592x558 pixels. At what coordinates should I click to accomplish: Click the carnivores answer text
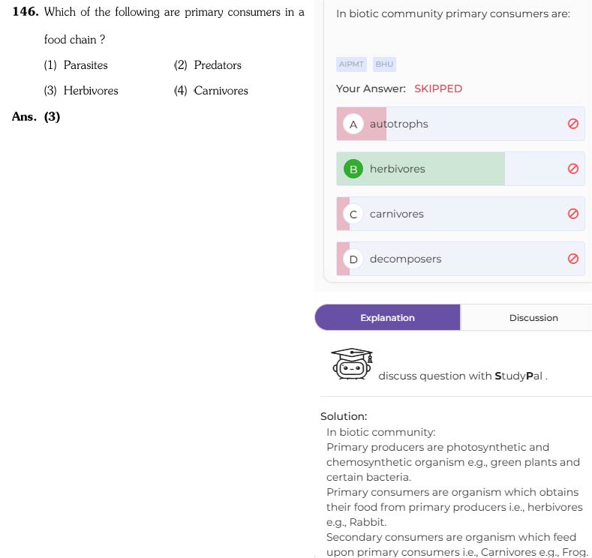pos(396,214)
